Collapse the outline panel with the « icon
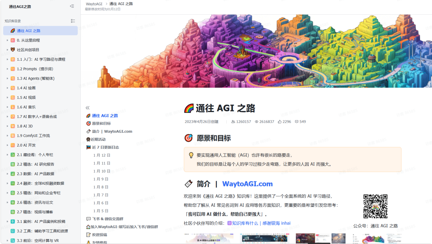This screenshot has height=244, width=432. [88, 107]
